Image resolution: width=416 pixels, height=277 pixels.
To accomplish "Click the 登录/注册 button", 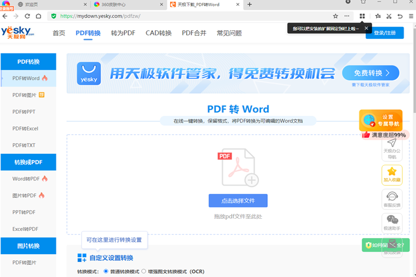I will pos(385,33).
